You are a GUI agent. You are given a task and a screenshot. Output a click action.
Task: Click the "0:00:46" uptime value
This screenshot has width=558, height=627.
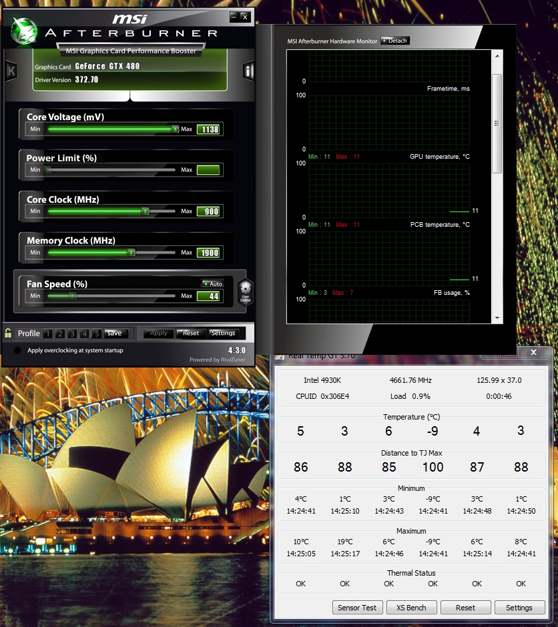click(x=499, y=396)
